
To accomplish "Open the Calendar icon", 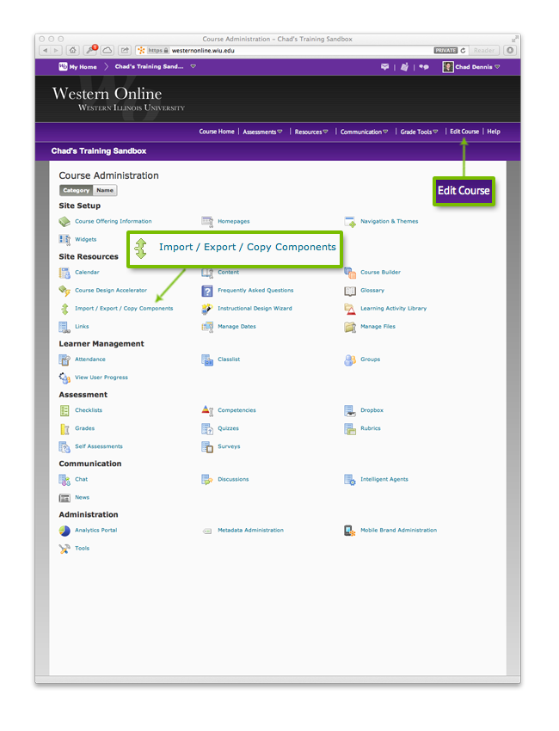I will (x=64, y=273).
